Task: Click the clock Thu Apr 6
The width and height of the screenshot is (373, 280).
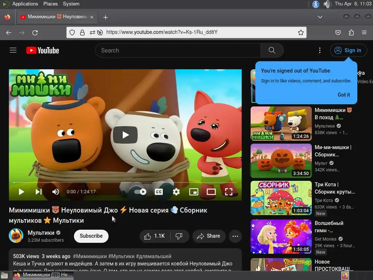Action: (x=353, y=4)
